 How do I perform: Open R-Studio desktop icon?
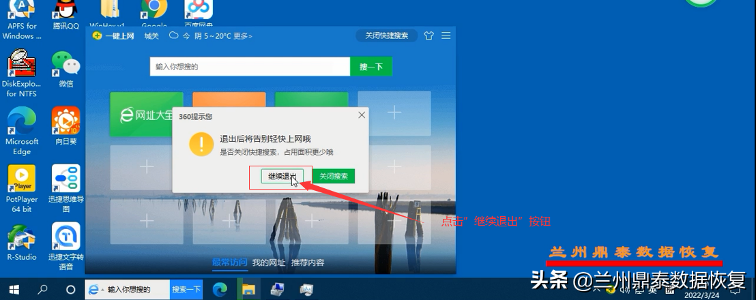point(22,242)
